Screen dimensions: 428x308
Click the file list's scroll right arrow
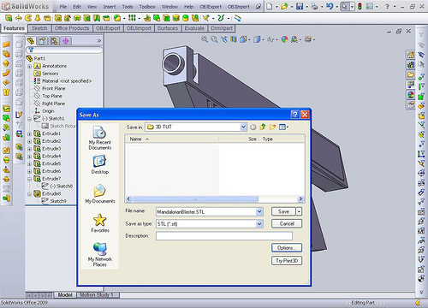(300, 198)
